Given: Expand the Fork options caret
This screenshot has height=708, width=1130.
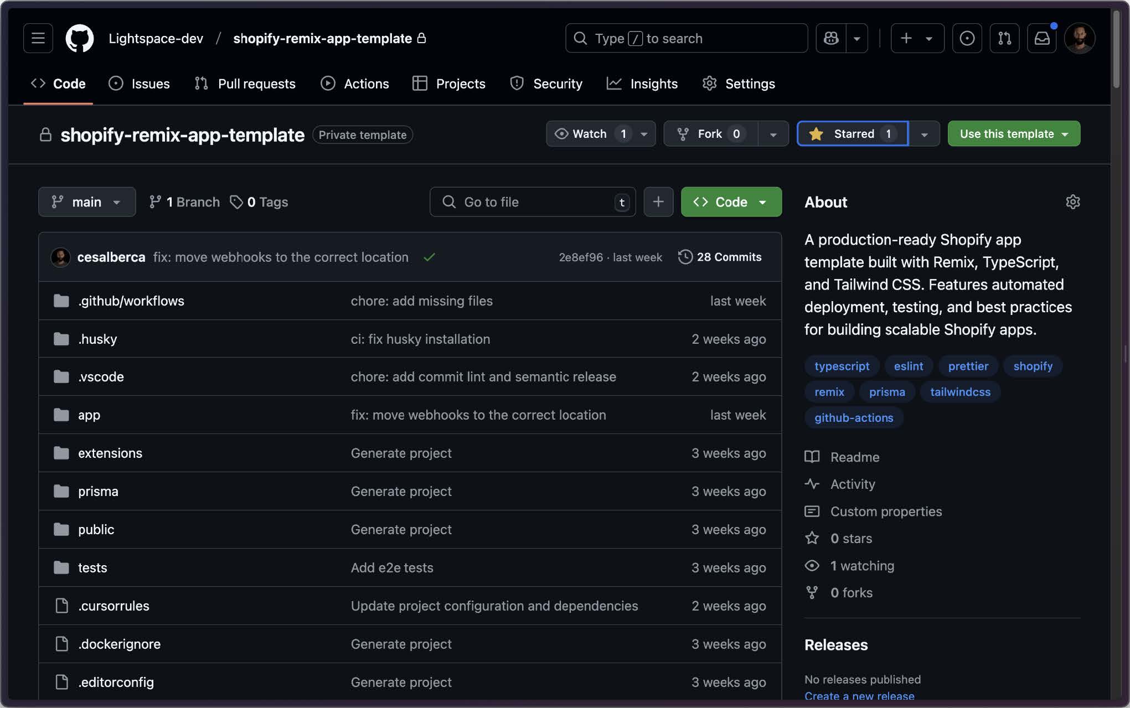Looking at the screenshot, I should (773, 134).
